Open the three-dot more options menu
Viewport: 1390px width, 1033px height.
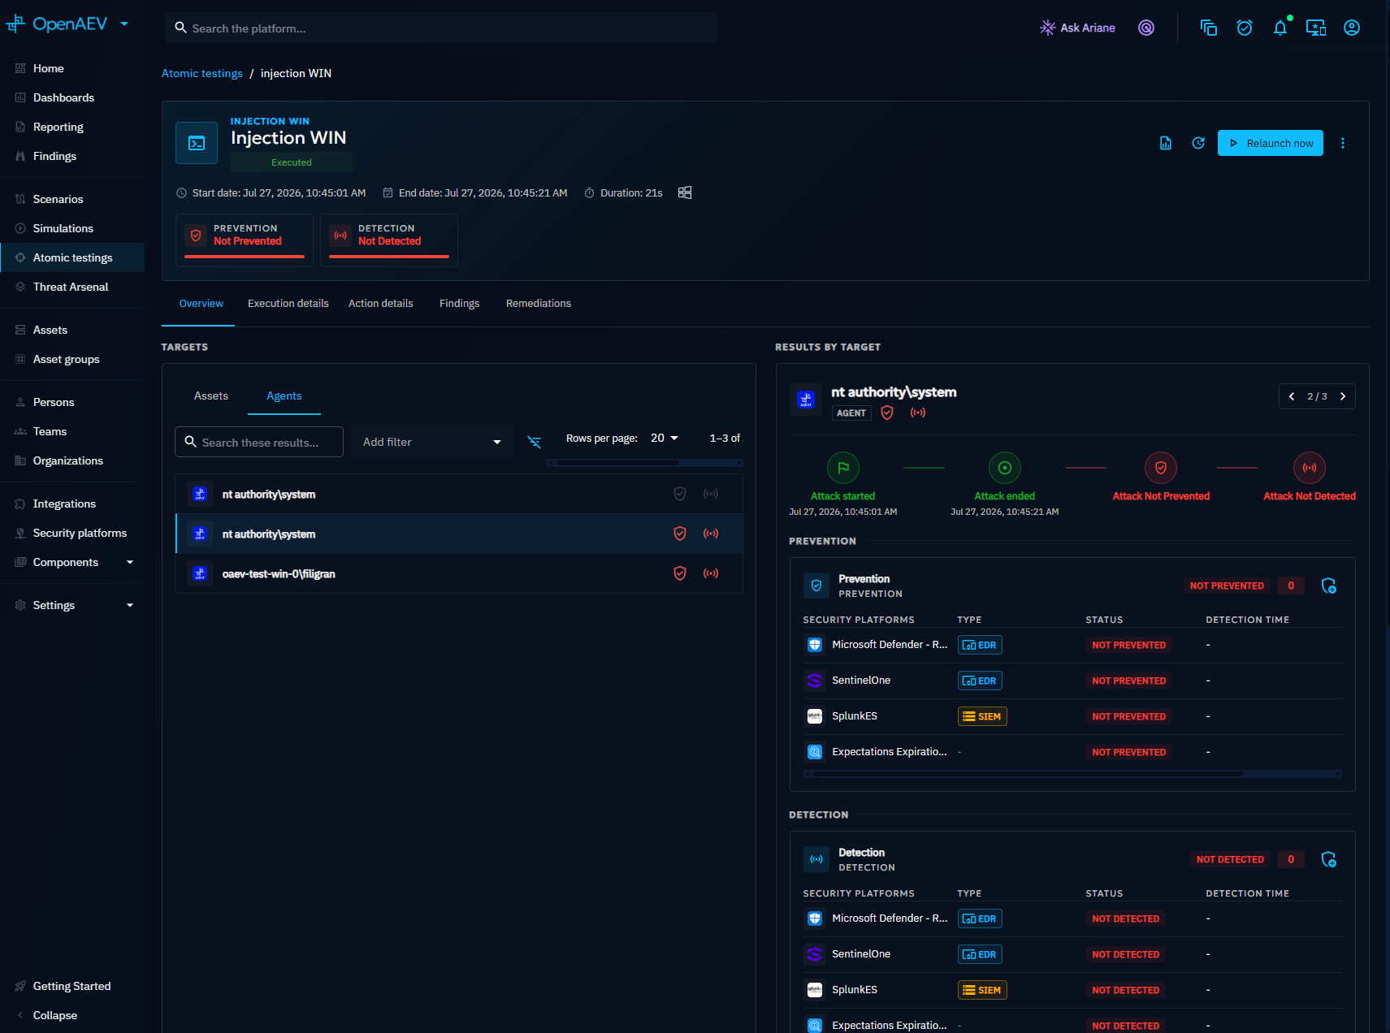(1343, 143)
